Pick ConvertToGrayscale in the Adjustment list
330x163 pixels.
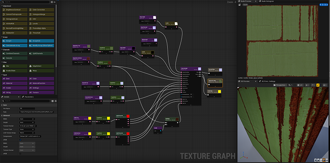coord(15,14)
